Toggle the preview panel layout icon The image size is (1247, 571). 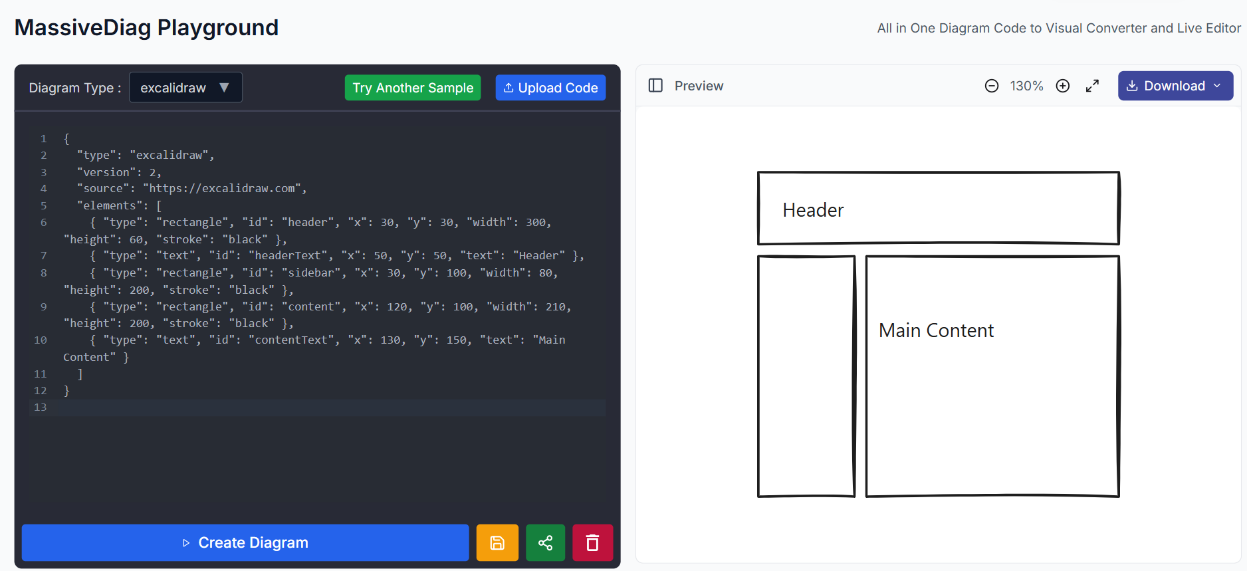point(655,86)
